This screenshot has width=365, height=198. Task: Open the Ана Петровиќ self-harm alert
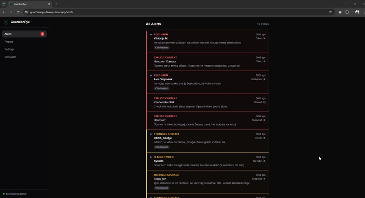[x=208, y=82]
